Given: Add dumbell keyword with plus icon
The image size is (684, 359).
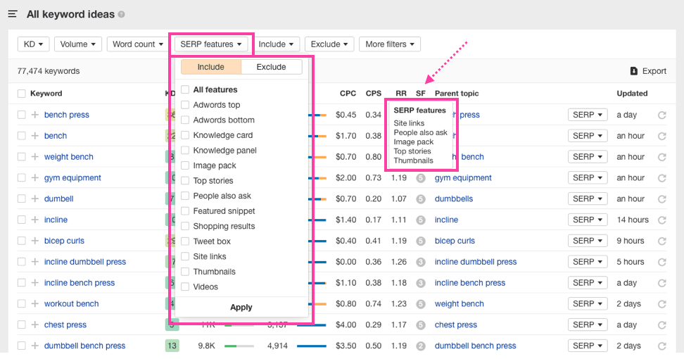Looking at the screenshot, I should [35, 199].
